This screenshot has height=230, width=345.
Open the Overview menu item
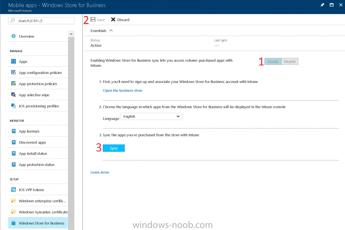point(38,36)
